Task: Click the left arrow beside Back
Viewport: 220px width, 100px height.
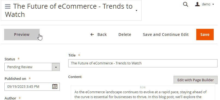Action: click(92, 35)
